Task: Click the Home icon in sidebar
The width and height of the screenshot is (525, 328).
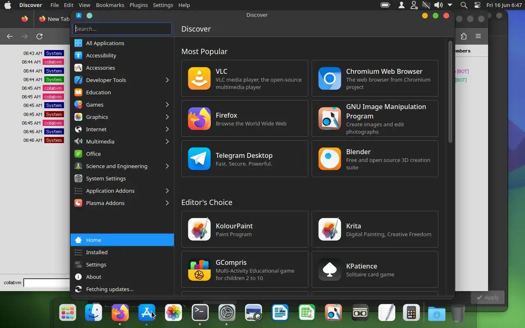Action: tap(78, 240)
